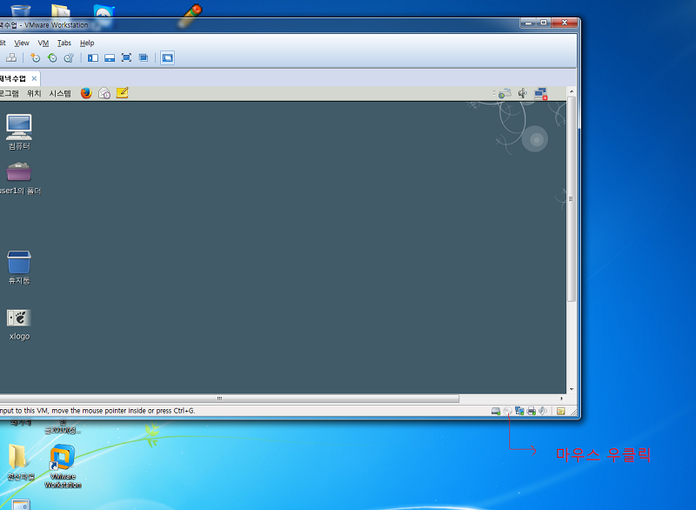The width and height of the screenshot is (696, 510).
Task: Click the horizontal scrollbar of VM view
Action: point(219,399)
